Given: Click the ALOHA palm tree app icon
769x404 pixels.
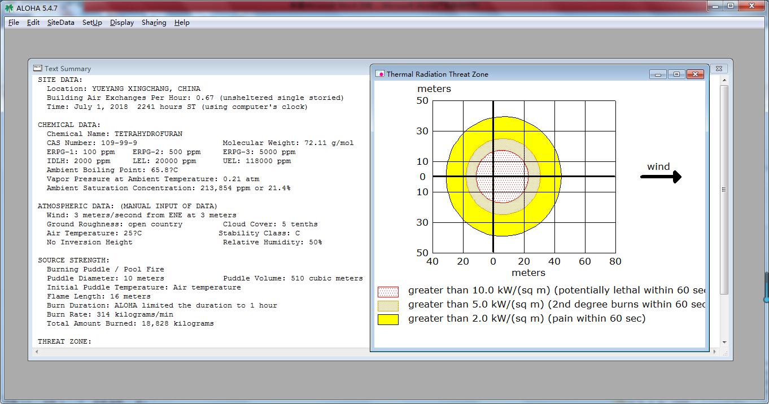Looking at the screenshot, I should tap(8, 8).
